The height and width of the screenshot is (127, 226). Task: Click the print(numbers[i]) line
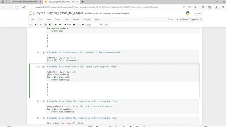61,80
